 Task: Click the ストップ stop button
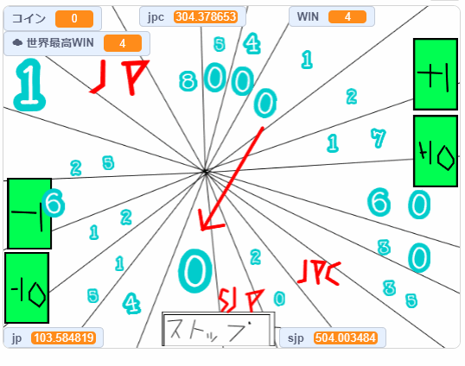219,329
